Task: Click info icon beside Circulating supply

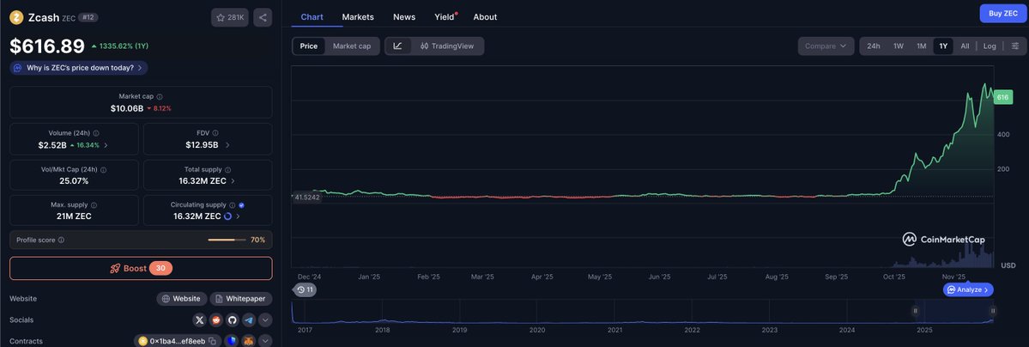Action: coord(233,205)
